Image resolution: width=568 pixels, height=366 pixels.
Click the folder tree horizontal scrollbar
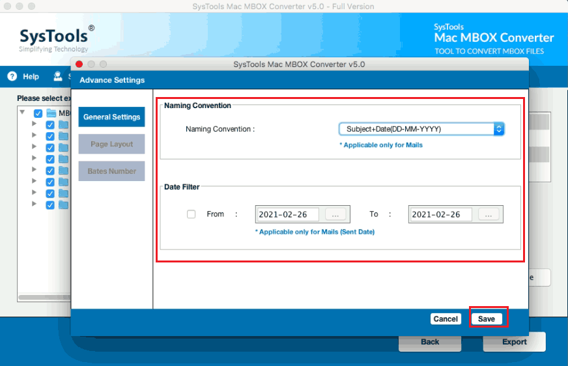[x=44, y=297]
